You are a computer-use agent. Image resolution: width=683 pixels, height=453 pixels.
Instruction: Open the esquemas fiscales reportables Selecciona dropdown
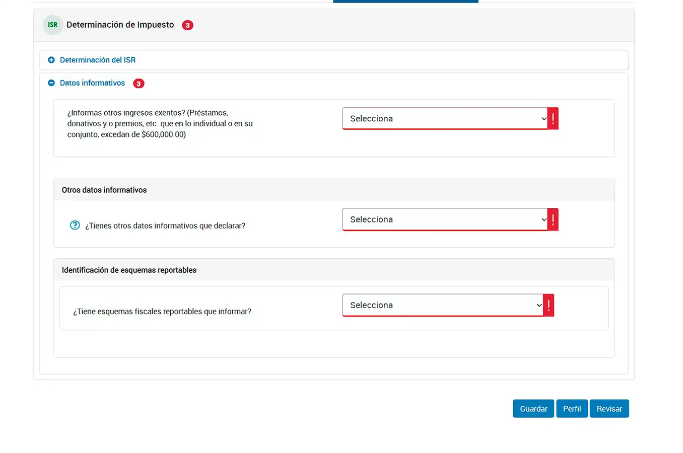tap(443, 305)
